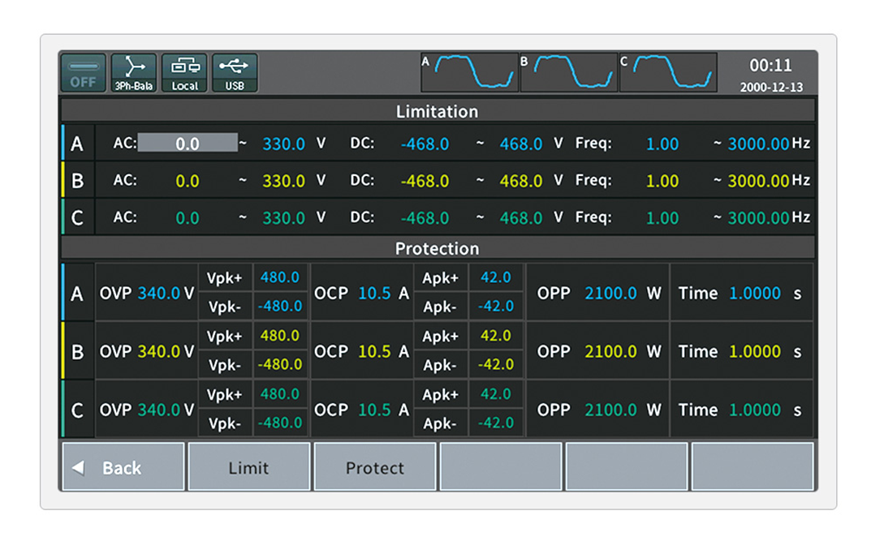Edit phase B minimum frequency 1.00
Image resolution: width=871 pixels, height=541 pixels.
click(662, 181)
